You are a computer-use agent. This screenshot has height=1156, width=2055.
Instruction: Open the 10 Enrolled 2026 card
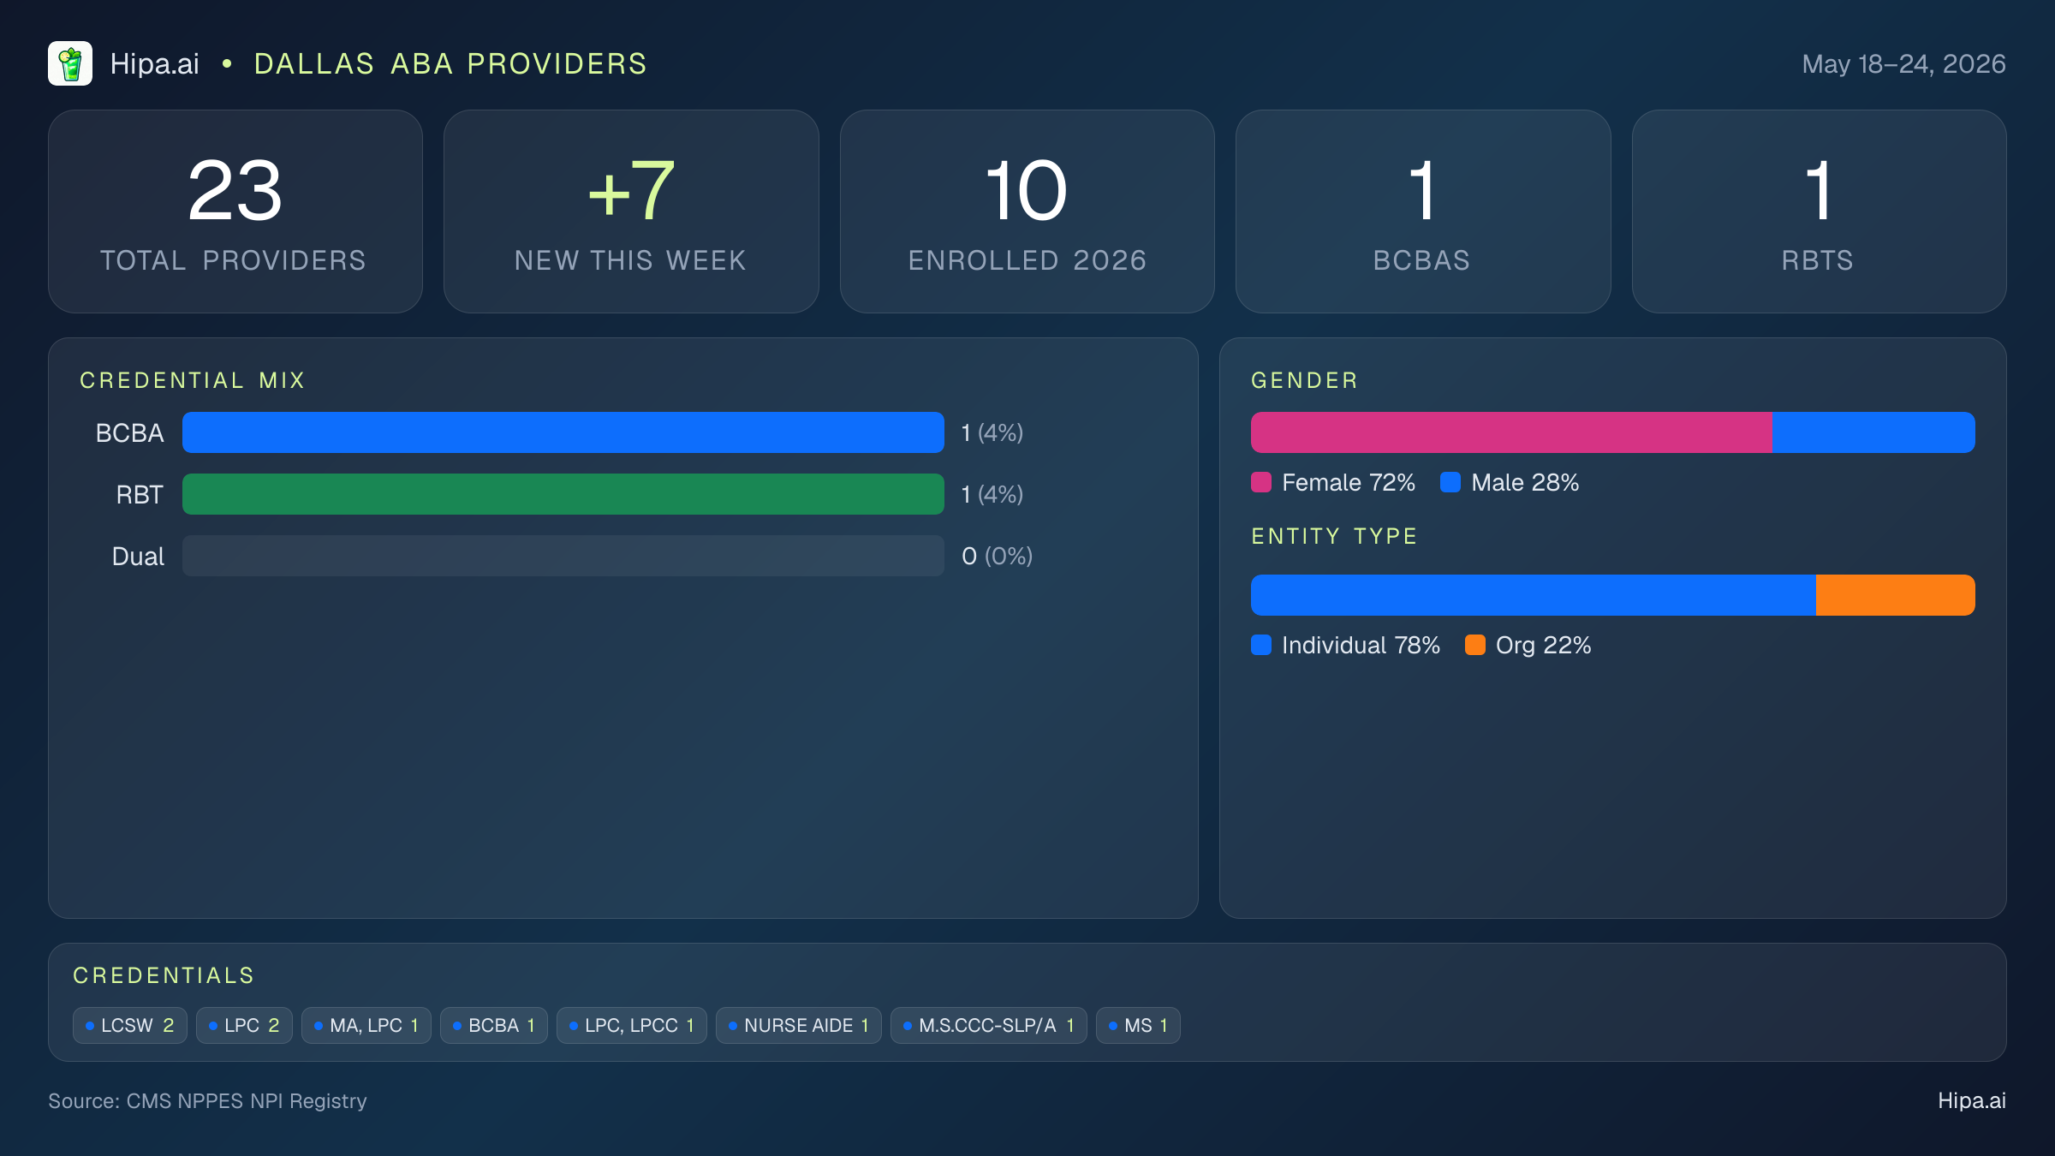point(1027,212)
